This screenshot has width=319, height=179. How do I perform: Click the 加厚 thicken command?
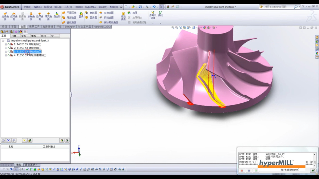coord(132,13)
